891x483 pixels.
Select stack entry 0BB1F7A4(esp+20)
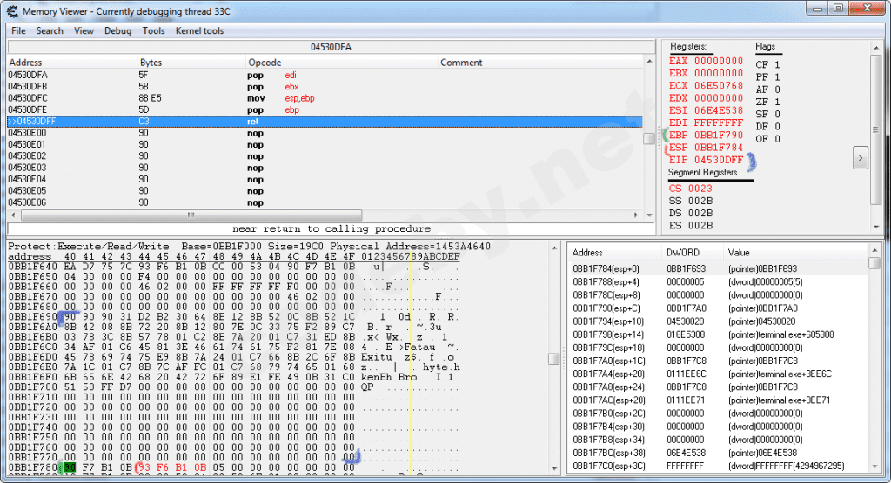(719, 374)
